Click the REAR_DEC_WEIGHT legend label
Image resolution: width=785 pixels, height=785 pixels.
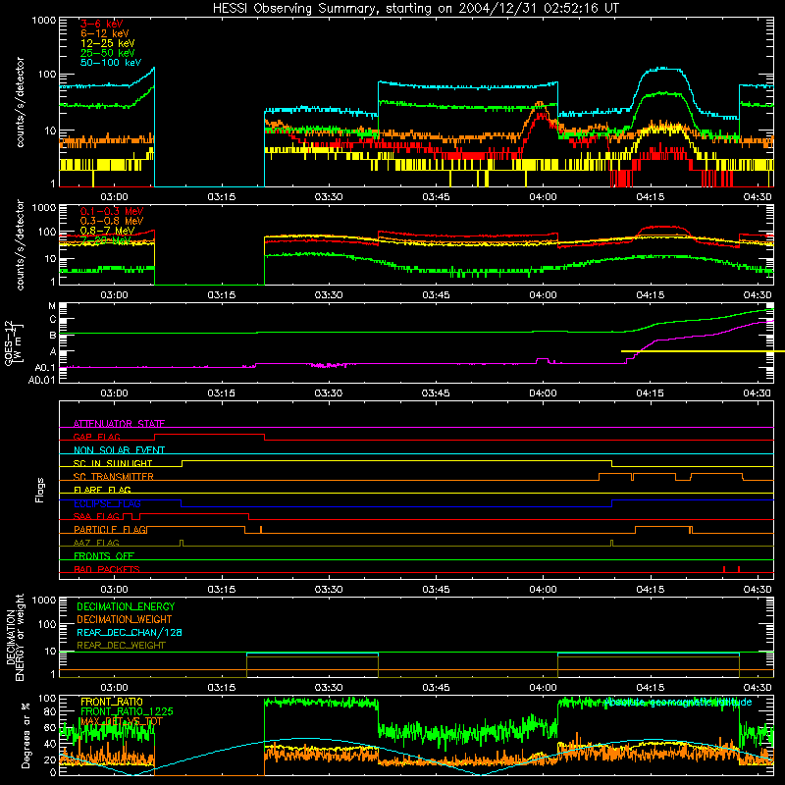pos(121,646)
